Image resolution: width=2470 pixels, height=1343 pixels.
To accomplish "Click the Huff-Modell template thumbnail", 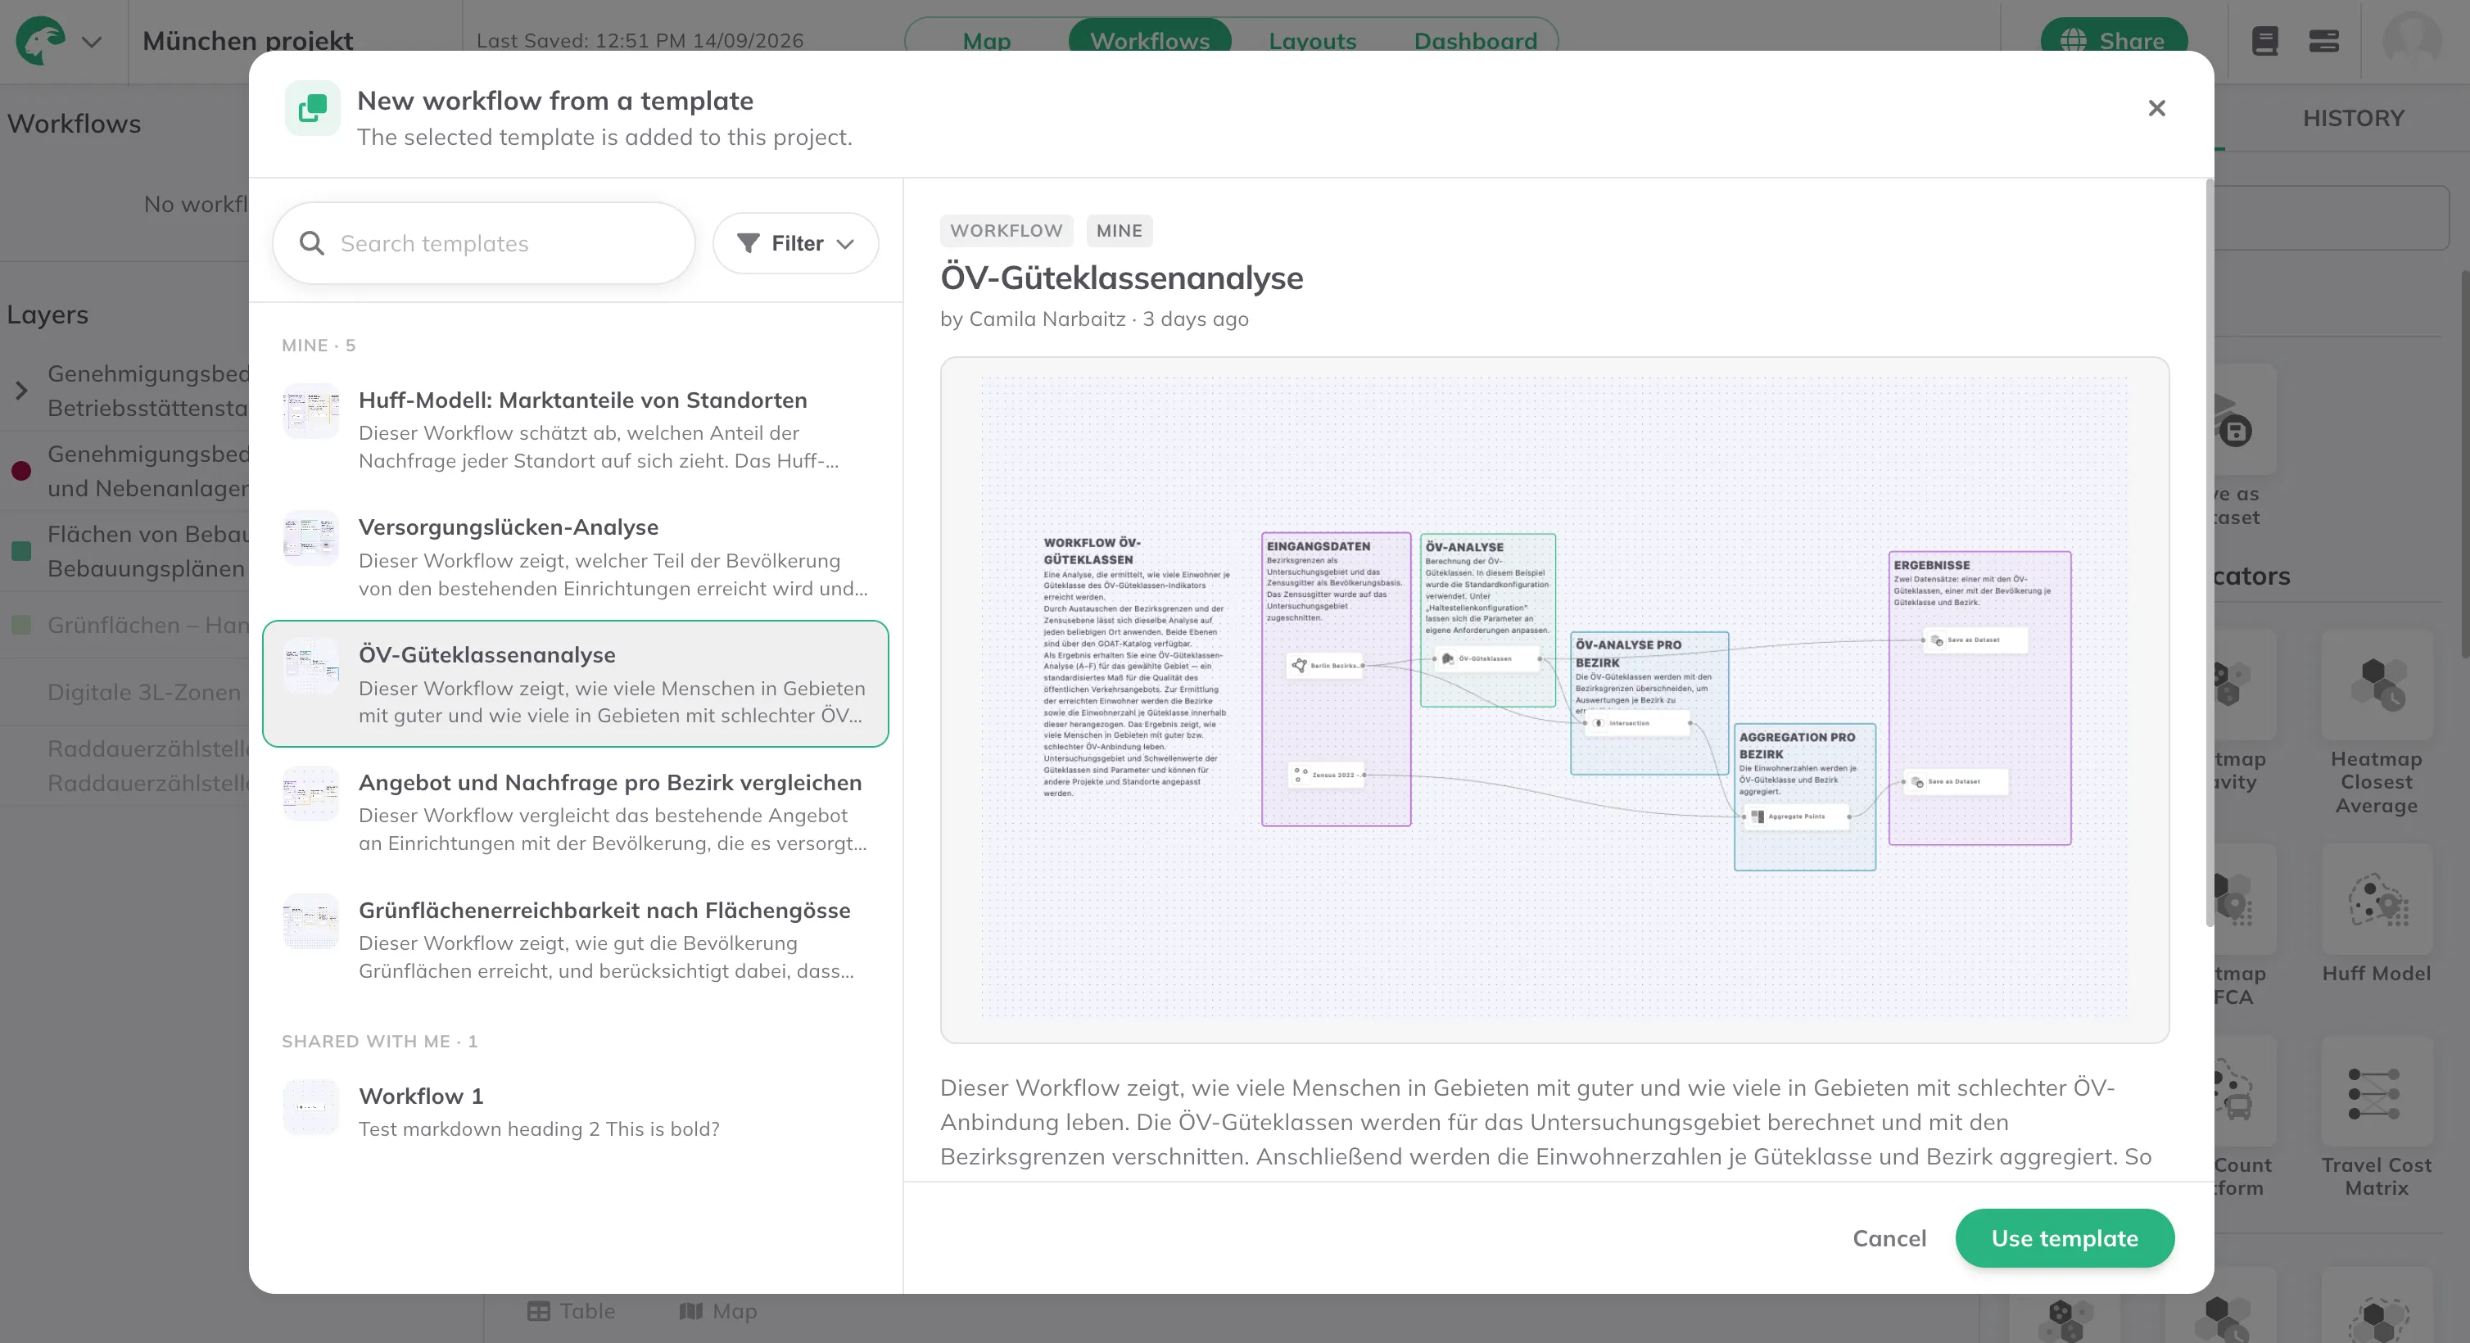I will click(x=310, y=411).
